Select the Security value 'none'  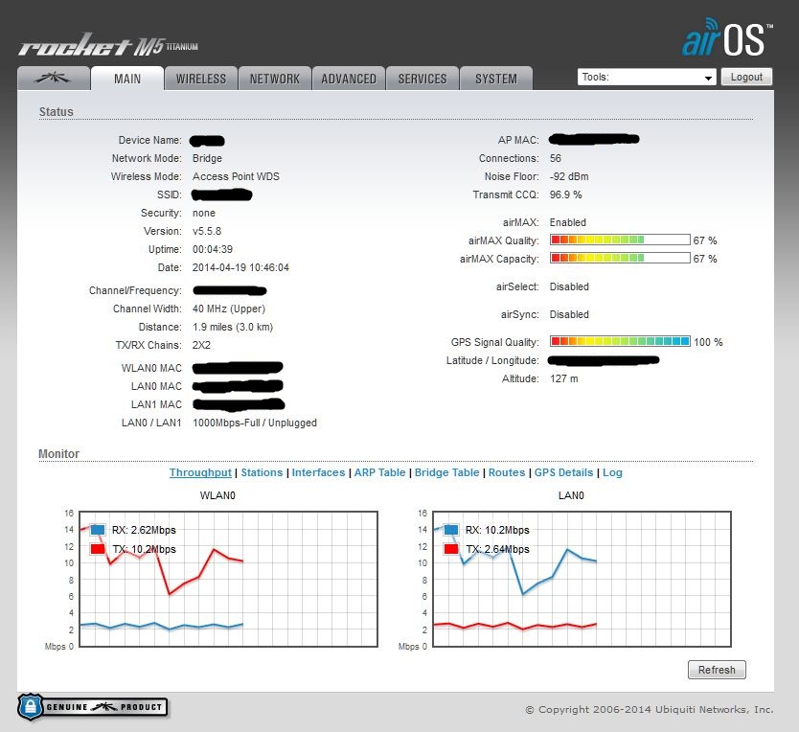(x=204, y=213)
